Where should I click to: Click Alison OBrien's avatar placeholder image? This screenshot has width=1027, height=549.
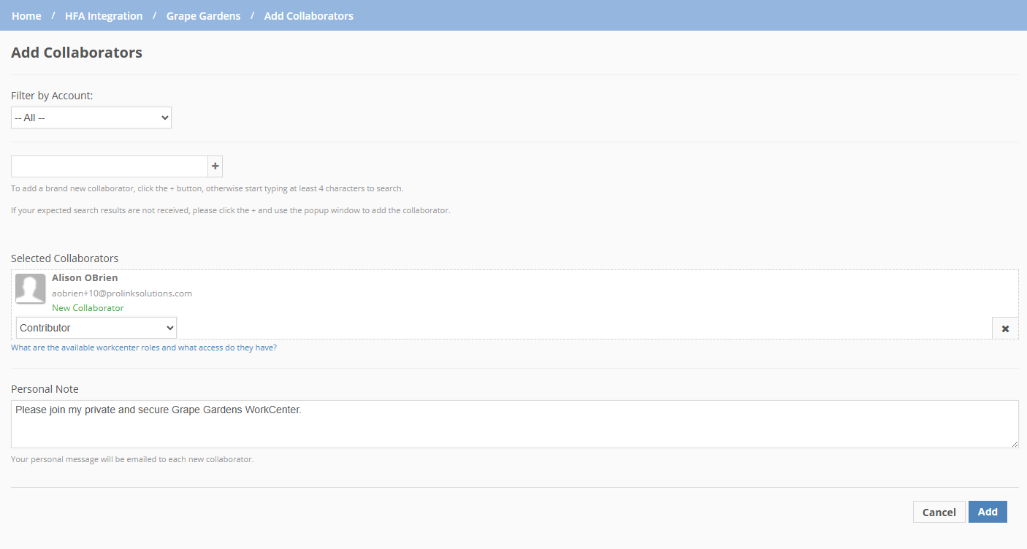(29, 288)
